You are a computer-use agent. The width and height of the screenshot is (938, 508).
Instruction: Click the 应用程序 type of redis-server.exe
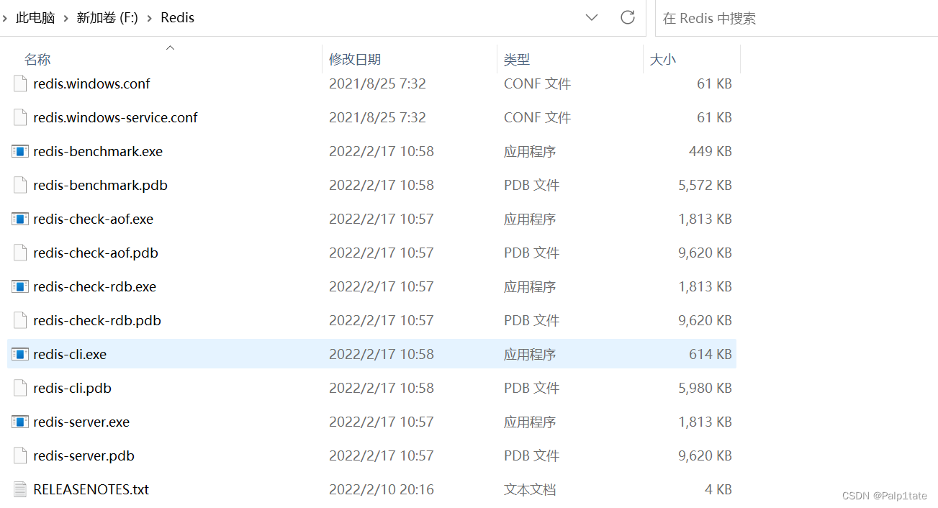click(530, 422)
